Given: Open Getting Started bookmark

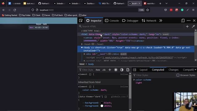Looking at the screenshot, I should [10, 15].
